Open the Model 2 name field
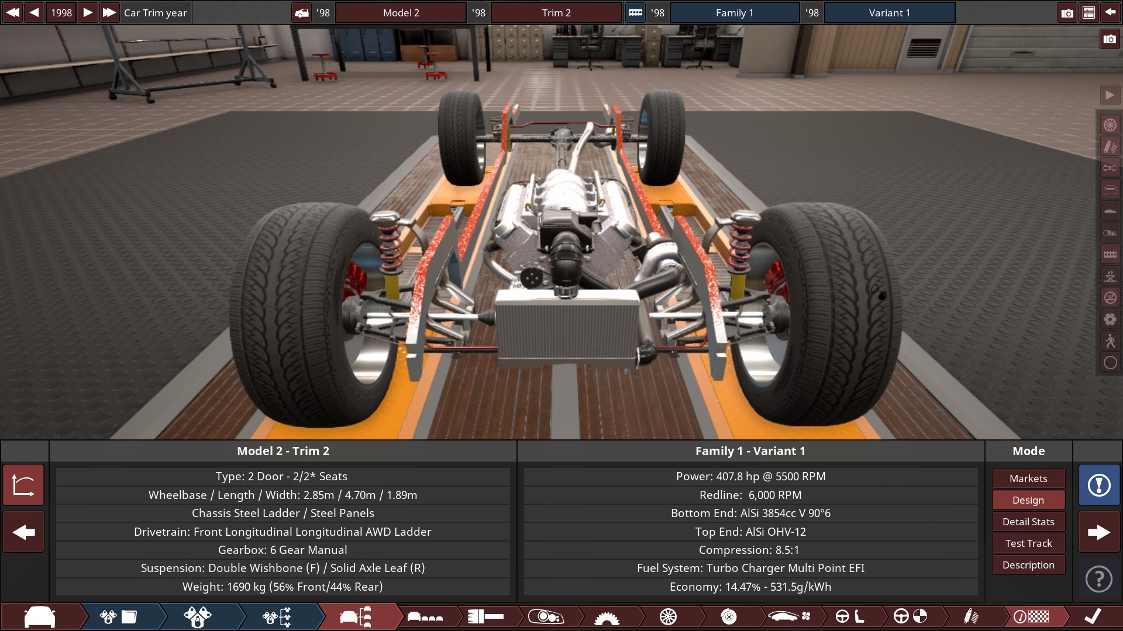Screen dimensions: 1123x631 click(x=401, y=12)
